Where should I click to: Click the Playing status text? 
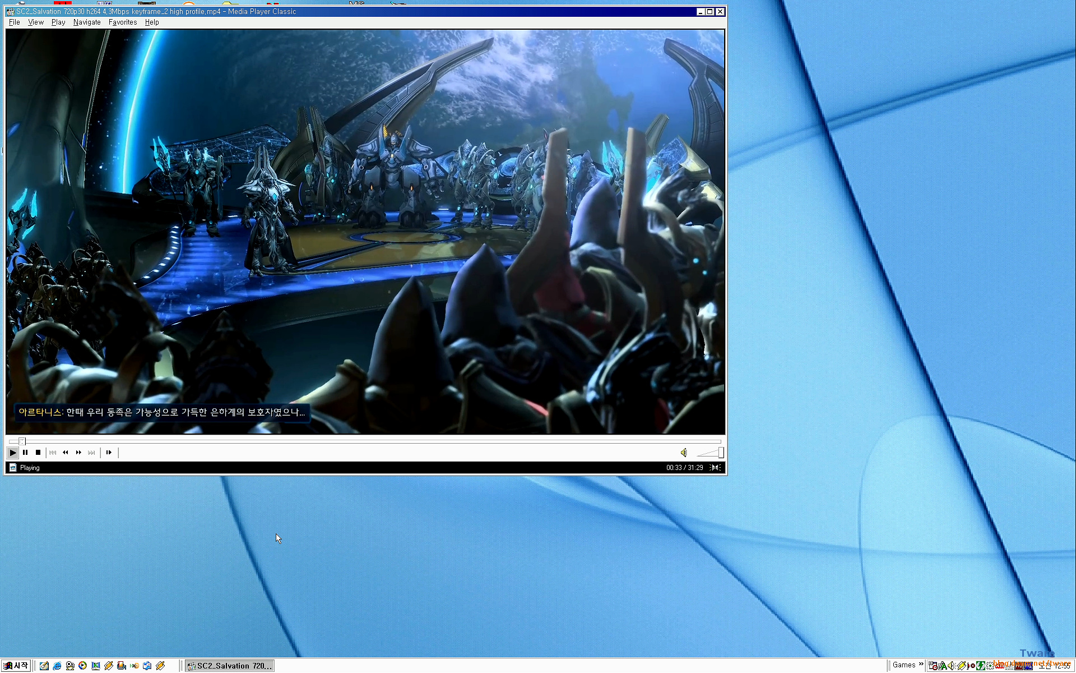(x=30, y=468)
